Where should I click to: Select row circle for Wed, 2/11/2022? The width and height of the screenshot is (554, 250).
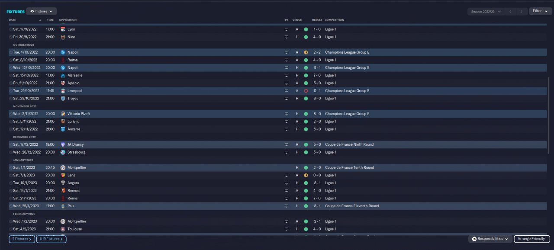(x=11, y=114)
